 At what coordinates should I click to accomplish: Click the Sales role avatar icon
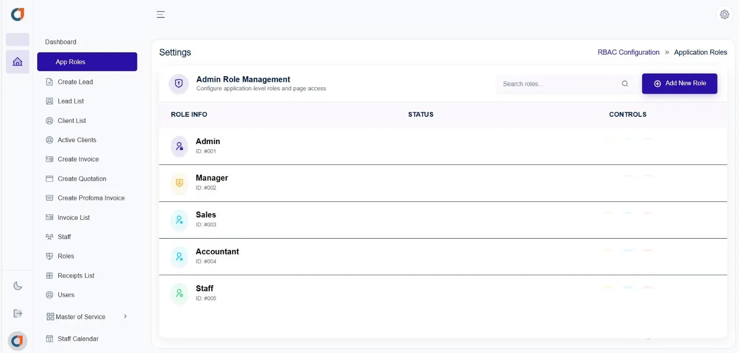point(179,219)
